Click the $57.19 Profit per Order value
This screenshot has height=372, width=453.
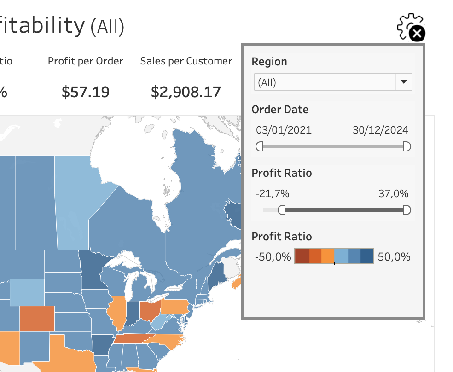pyautogui.click(x=86, y=92)
